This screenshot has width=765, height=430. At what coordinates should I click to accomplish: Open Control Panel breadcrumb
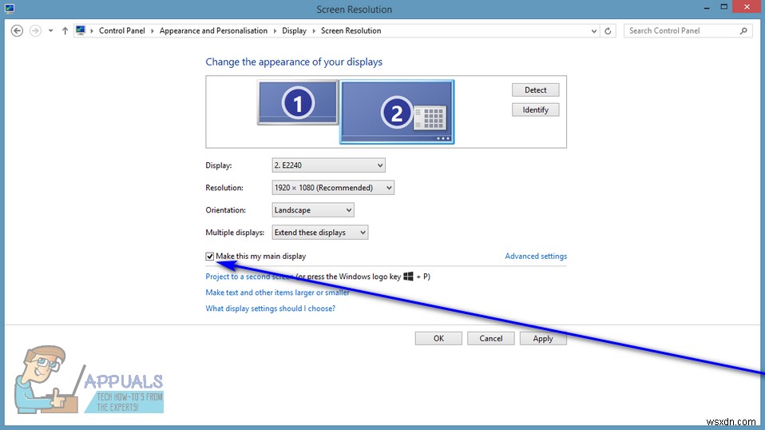(122, 30)
